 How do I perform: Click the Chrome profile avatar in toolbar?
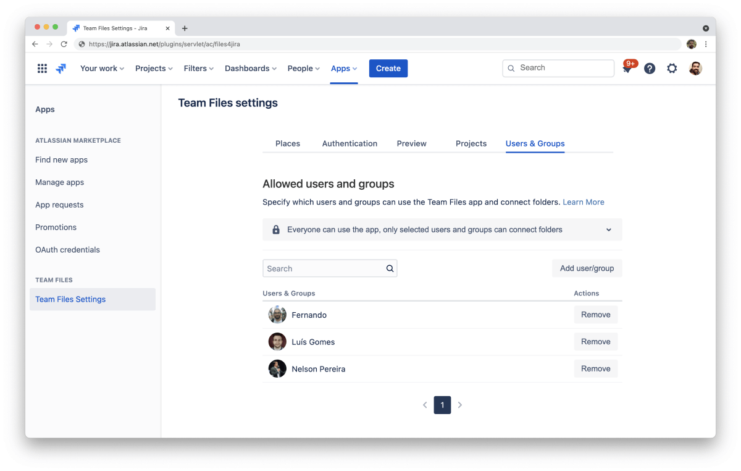[692, 45]
